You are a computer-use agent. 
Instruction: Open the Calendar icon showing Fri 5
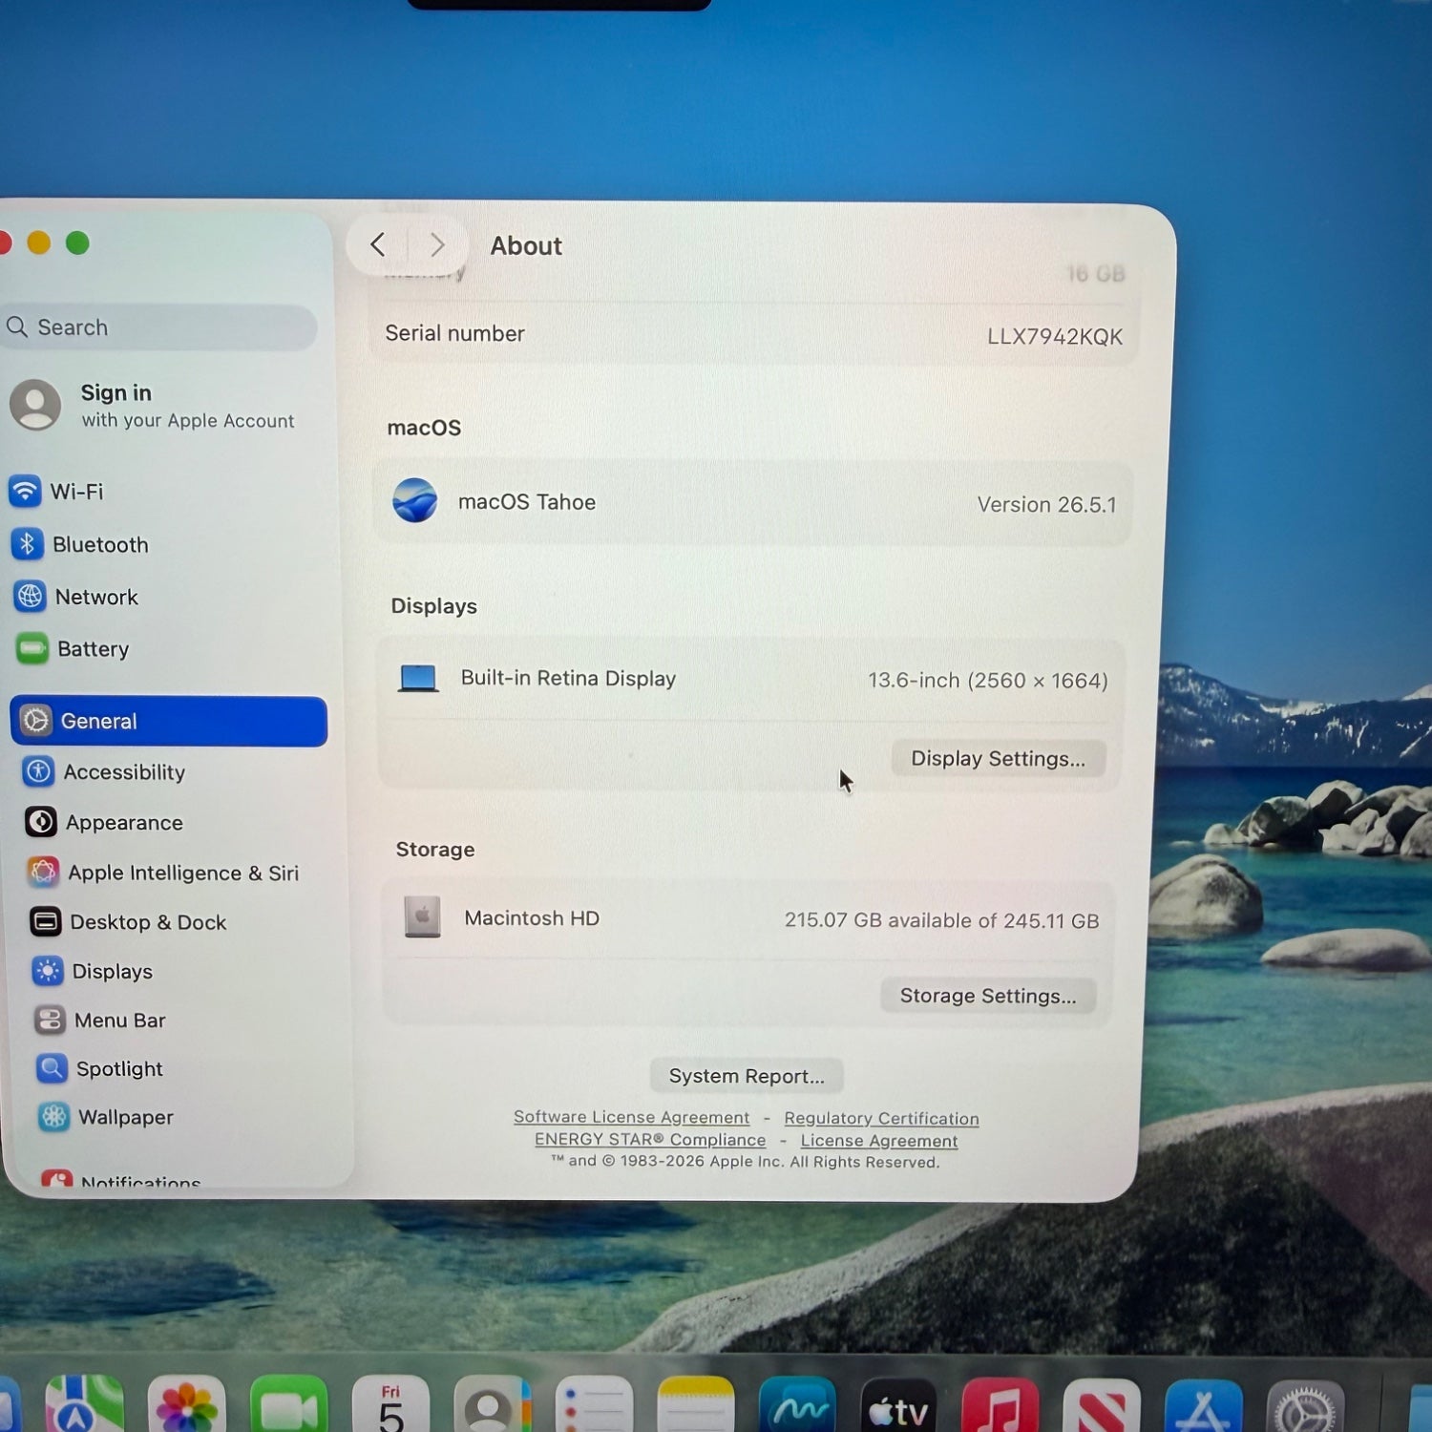click(x=390, y=1405)
